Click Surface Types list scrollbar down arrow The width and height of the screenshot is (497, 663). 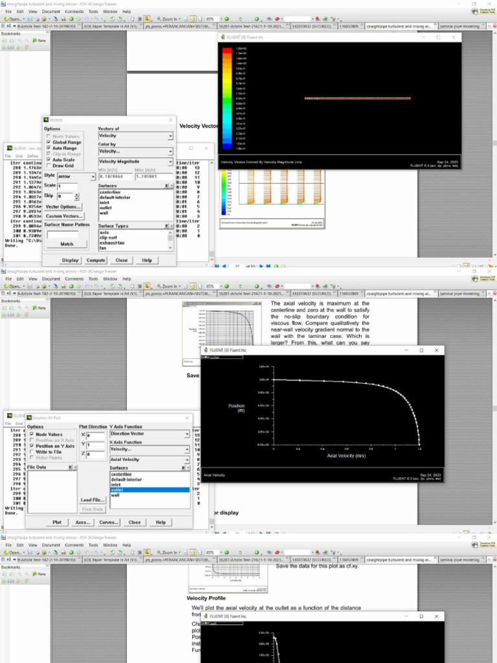pos(171,248)
